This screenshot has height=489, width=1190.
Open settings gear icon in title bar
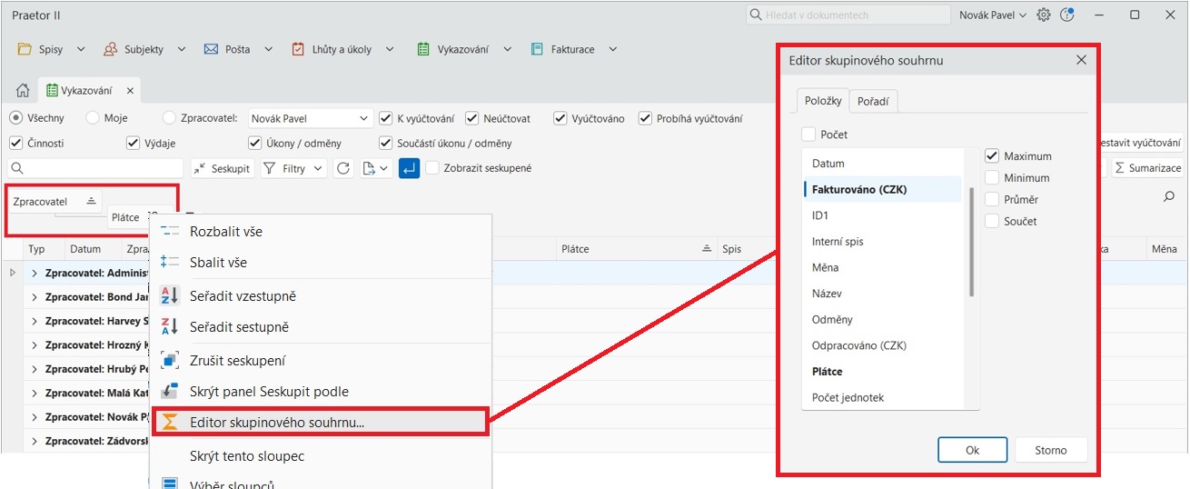(x=1044, y=15)
